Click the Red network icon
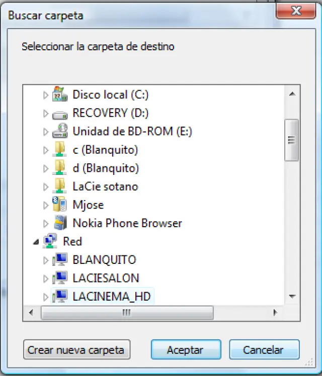322x376 pixels. [x=50, y=242]
